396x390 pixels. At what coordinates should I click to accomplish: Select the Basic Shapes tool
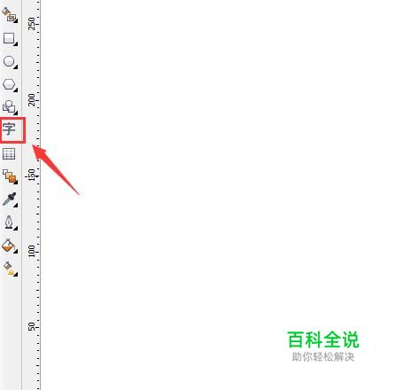tap(9, 107)
